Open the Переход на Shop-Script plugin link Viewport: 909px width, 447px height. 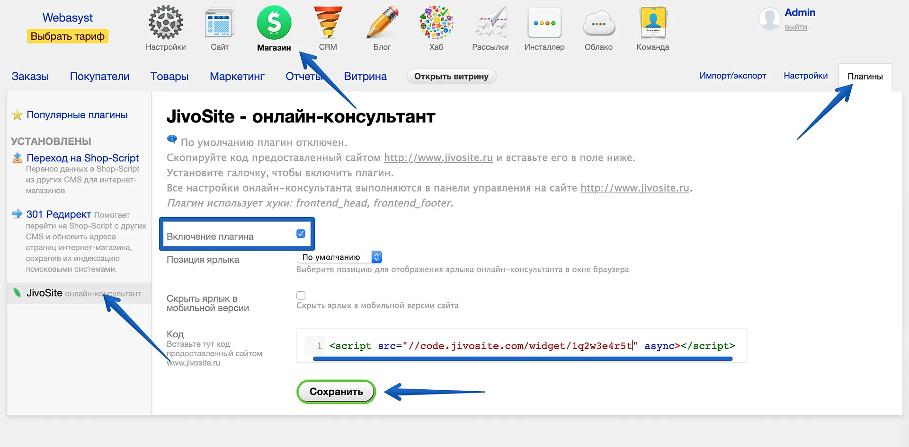tap(83, 158)
